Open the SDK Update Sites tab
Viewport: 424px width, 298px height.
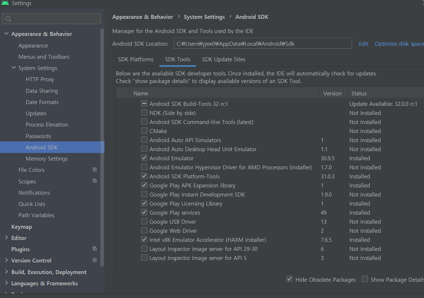224,59
